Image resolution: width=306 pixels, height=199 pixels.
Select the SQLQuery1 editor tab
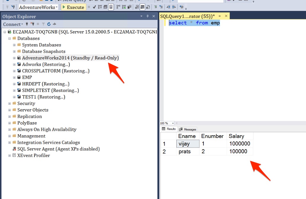[187, 17]
